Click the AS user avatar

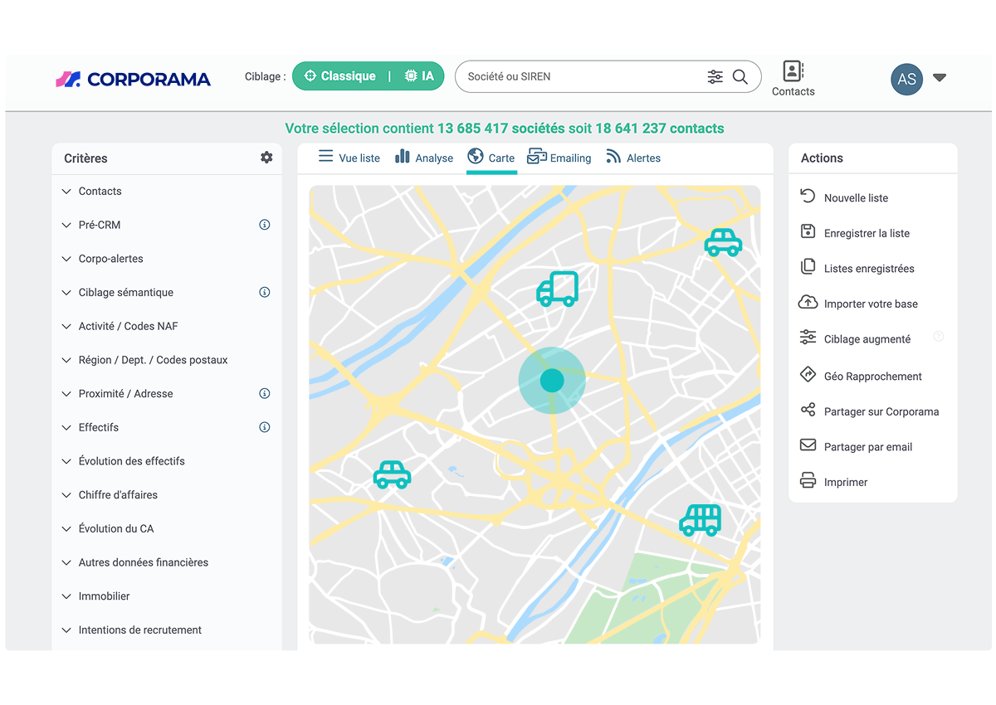[x=906, y=79]
